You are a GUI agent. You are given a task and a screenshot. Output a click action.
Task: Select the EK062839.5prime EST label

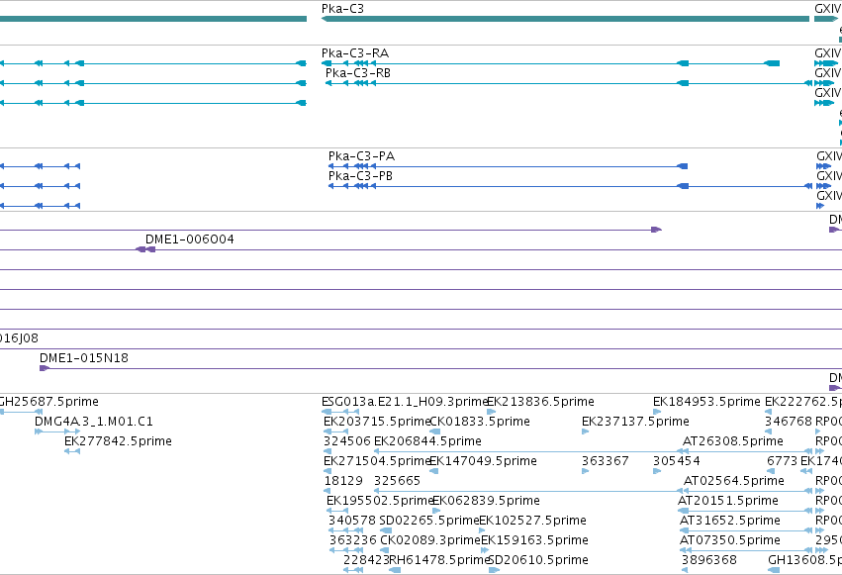(x=486, y=501)
